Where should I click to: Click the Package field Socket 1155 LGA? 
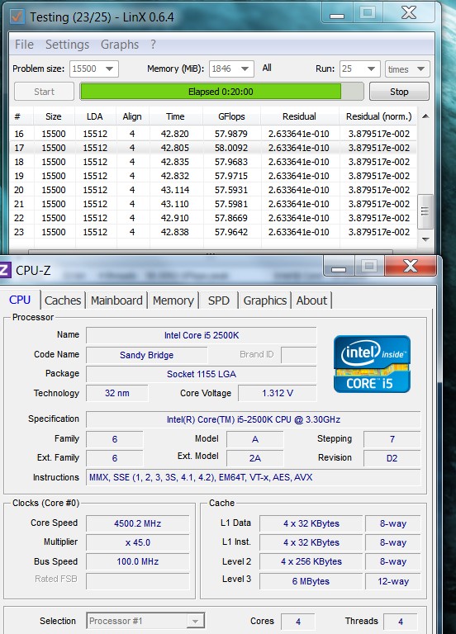(201, 374)
